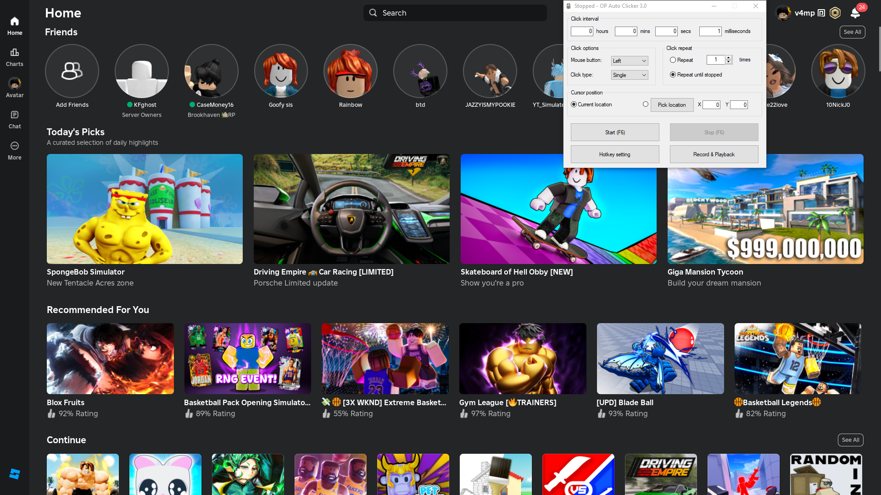Click the hours interval field

pos(582,31)
